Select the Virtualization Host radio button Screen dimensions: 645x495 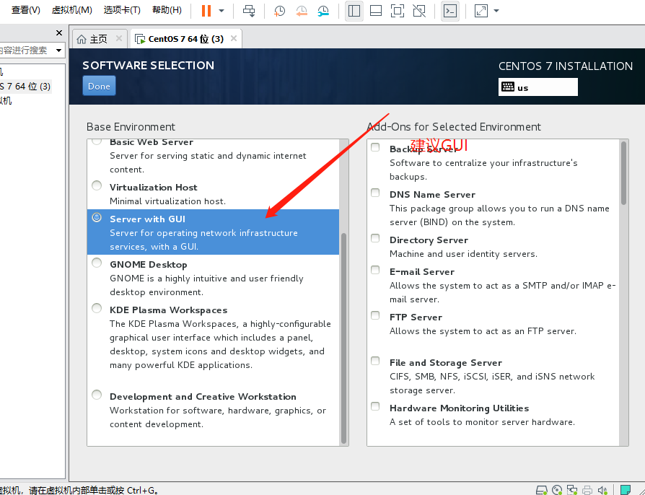(x=97, y=185)
